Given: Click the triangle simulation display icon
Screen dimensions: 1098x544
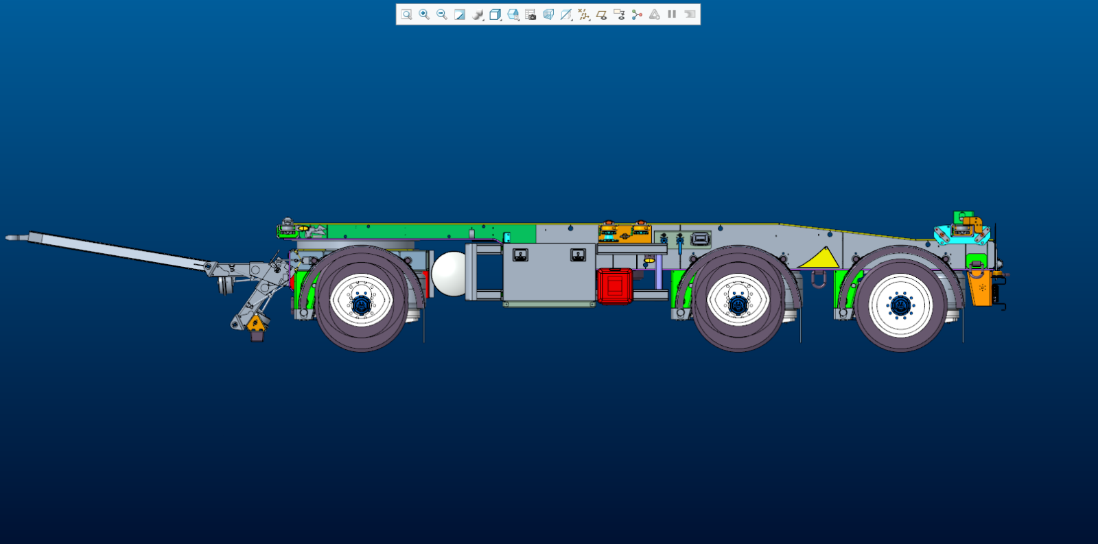Looking at the screenshot, I should [655, 14].
